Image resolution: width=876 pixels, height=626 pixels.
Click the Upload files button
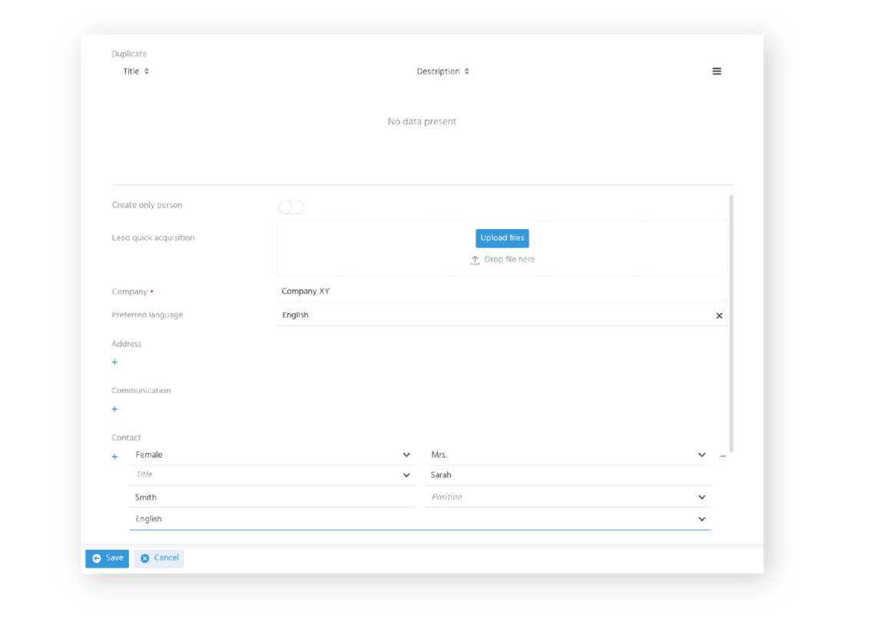point(502,238)
